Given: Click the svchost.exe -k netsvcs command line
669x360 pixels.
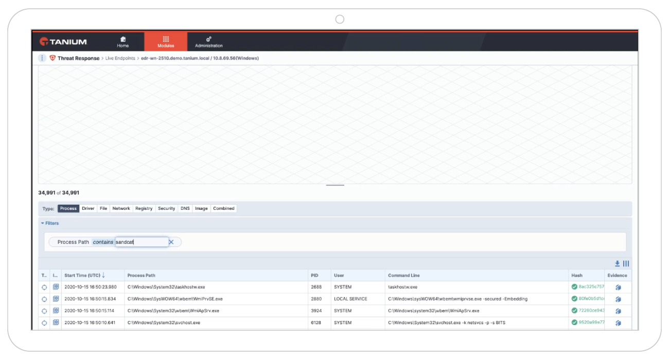Looking at the screenshot, I should 447,323.
